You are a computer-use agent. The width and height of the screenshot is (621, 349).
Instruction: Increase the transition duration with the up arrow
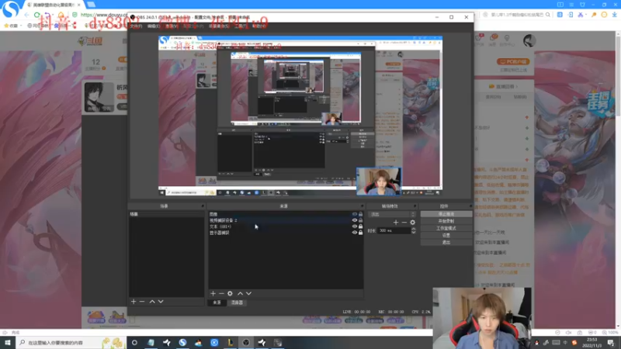414,229
